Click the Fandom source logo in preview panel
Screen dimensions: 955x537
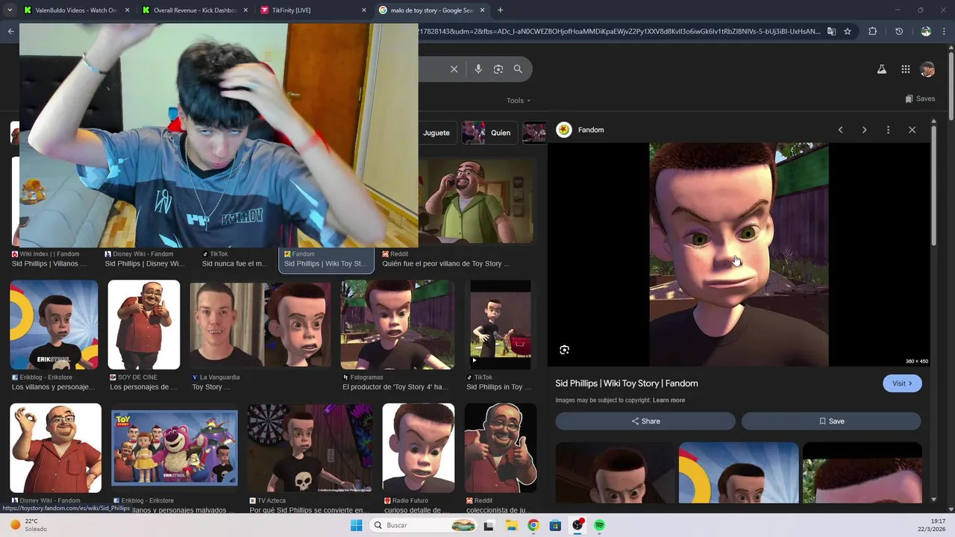point(564,130)
